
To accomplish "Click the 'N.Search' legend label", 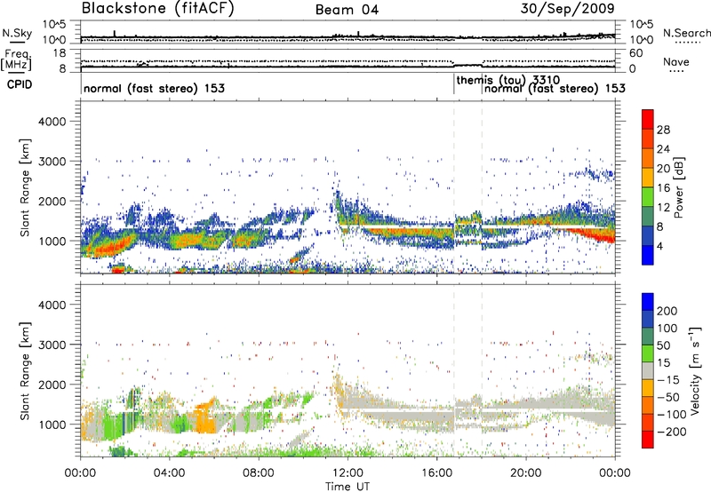I will coord(686,33).
